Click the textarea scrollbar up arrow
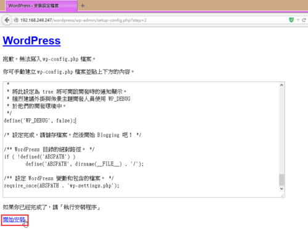 (x=282, y=85)
